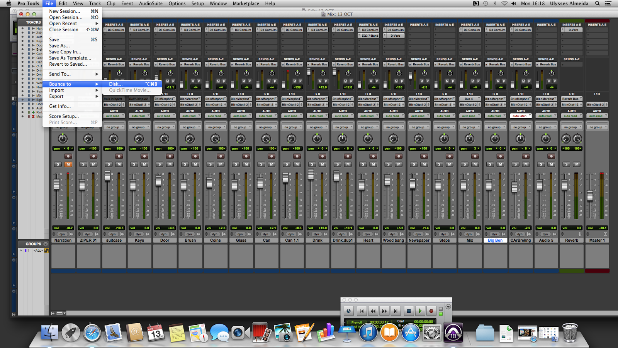Open the dyn button on the Narration track
This screenshot has width=618, height=348.
pyautogui.click(x=62, y=234)
